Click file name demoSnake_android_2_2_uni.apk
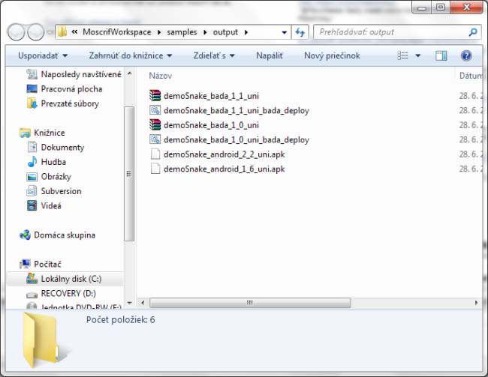Image resolution: width=488 pixels, height=377 pixels. point(224,154)
